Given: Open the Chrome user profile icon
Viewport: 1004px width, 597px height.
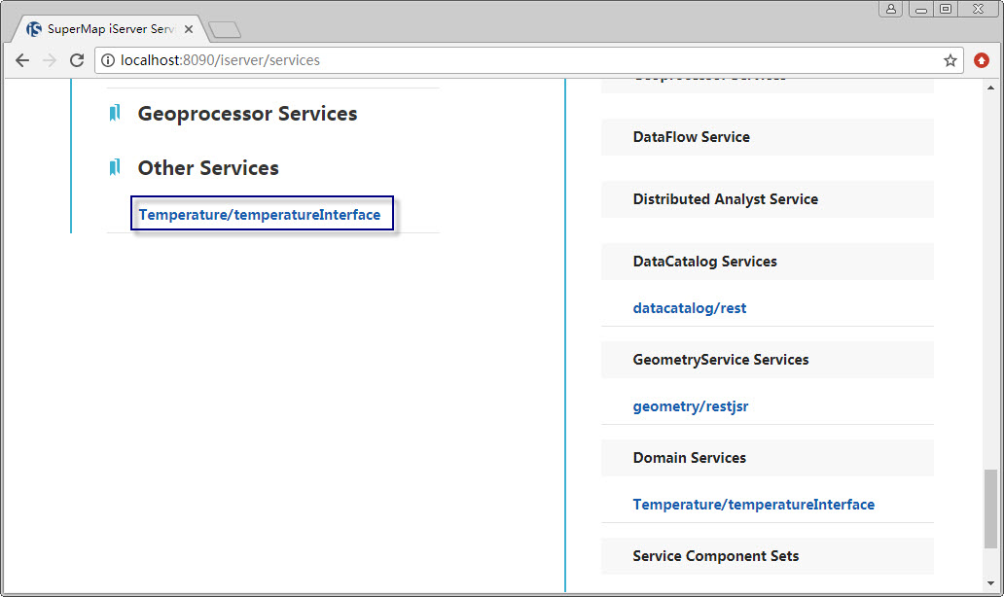Looking at the screenshot, I should point(891,9).
